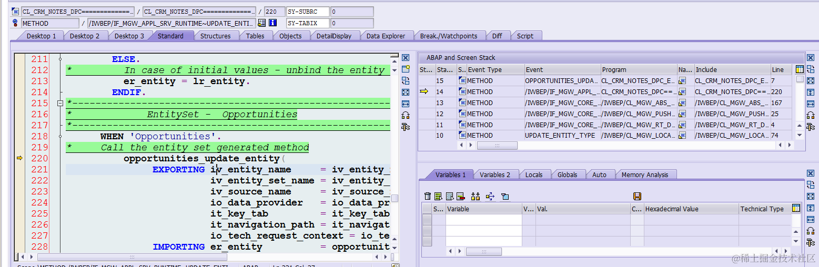Open settings wrench icon beside code editor
Viewport: 819px width, 267px height.
pos(406,127)
